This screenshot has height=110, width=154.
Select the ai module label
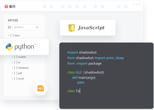pos(19,62)
